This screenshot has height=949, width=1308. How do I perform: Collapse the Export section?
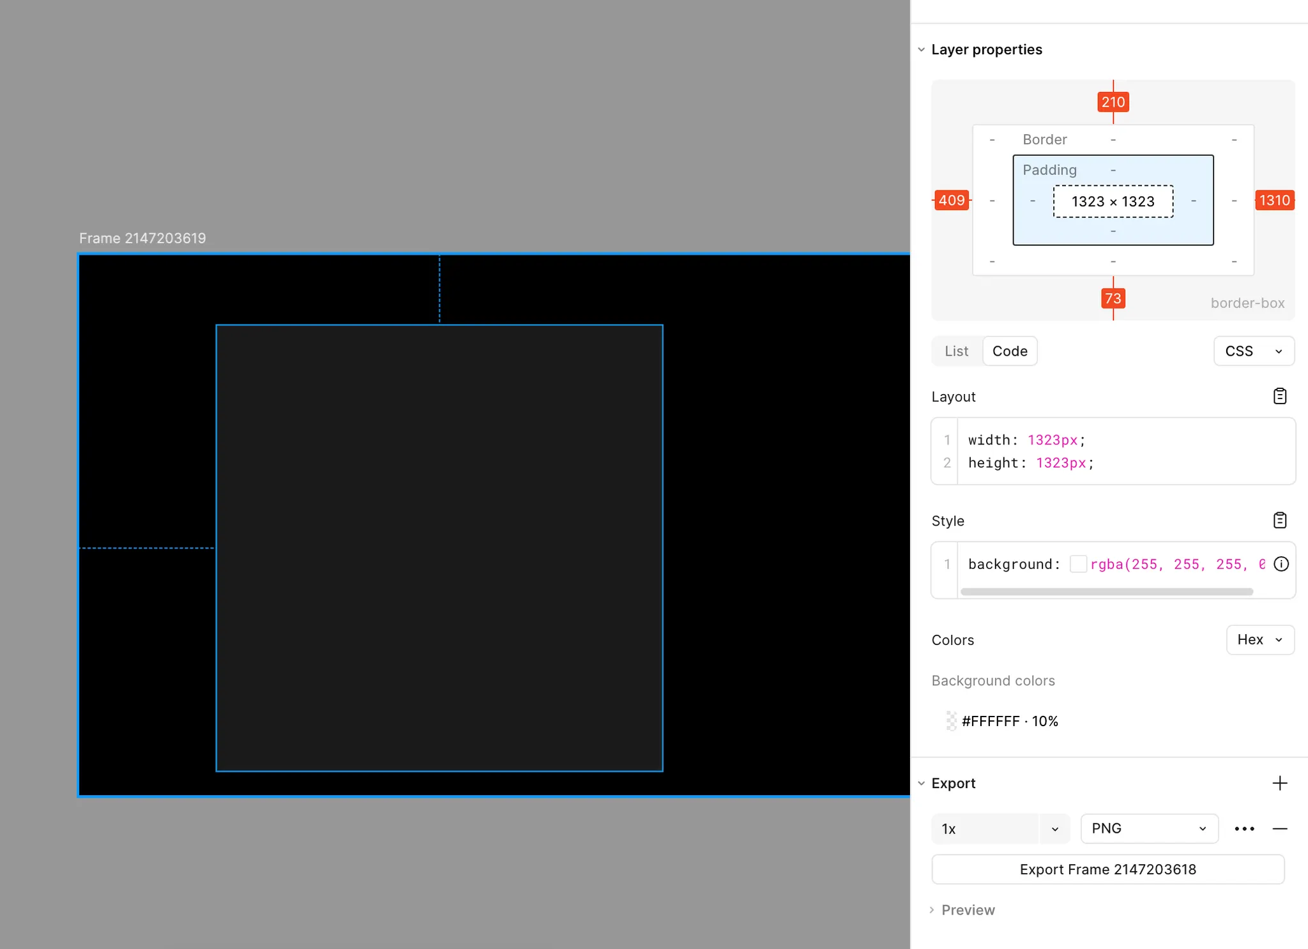pos(921,784)
